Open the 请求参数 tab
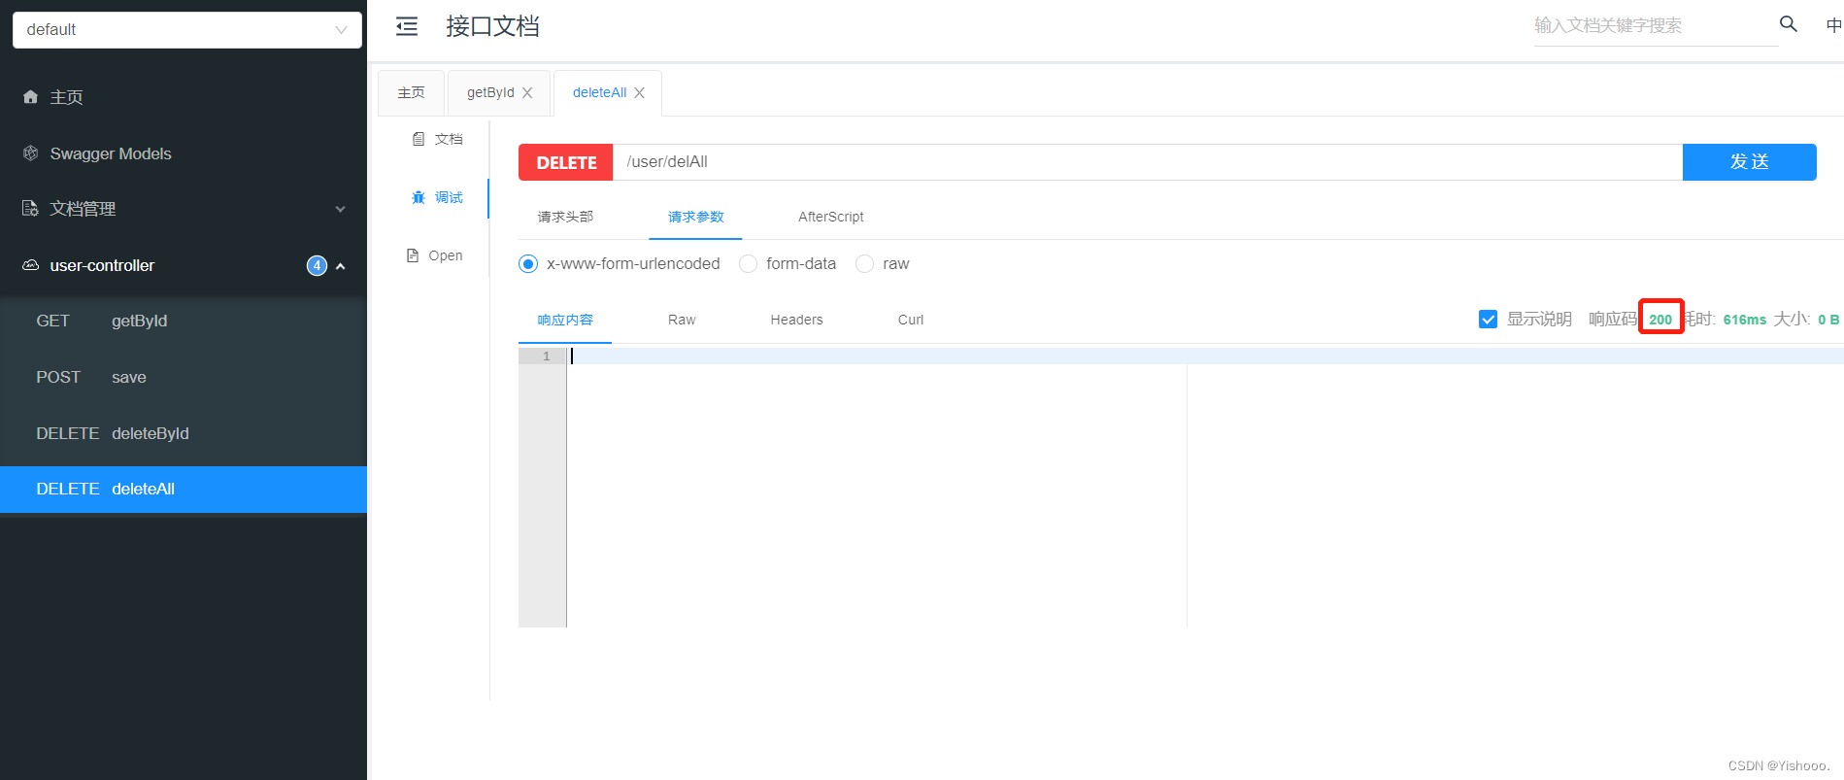1844x780 pixels. [695, 217]
